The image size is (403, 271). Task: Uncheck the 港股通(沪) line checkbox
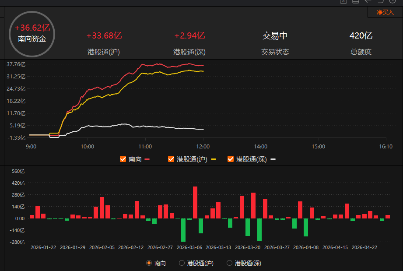point(171,159)
